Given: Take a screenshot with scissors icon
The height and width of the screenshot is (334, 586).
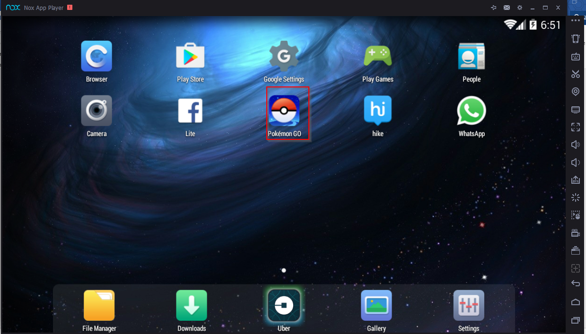Looking at the screenshot, I should click(576, 74).
